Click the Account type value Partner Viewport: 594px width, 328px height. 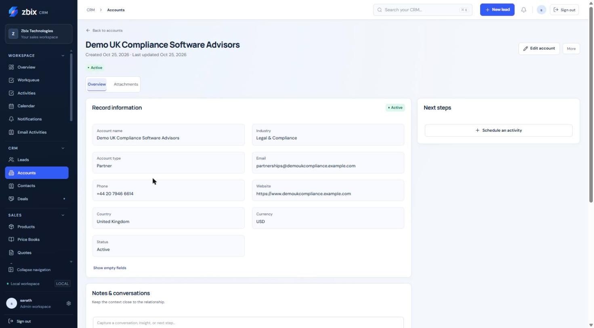point(104,166)
